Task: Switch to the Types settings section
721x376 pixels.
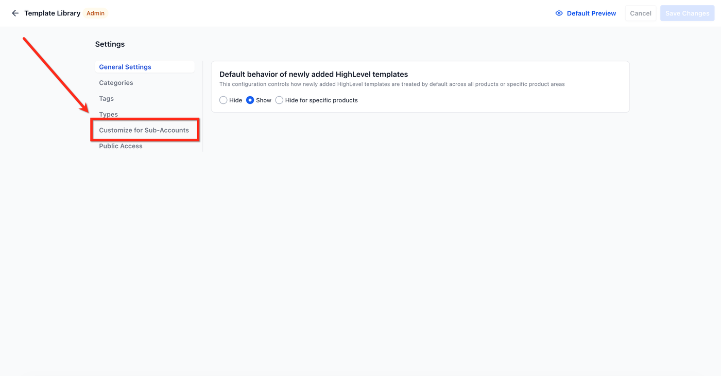Action: click(x=108, y=114)
